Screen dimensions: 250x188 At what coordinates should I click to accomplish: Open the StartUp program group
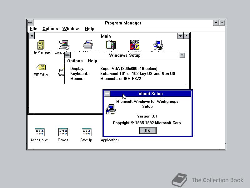[87, 132]
